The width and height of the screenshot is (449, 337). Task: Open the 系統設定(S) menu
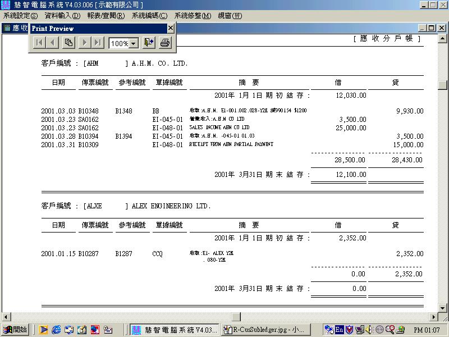(21, 16)
